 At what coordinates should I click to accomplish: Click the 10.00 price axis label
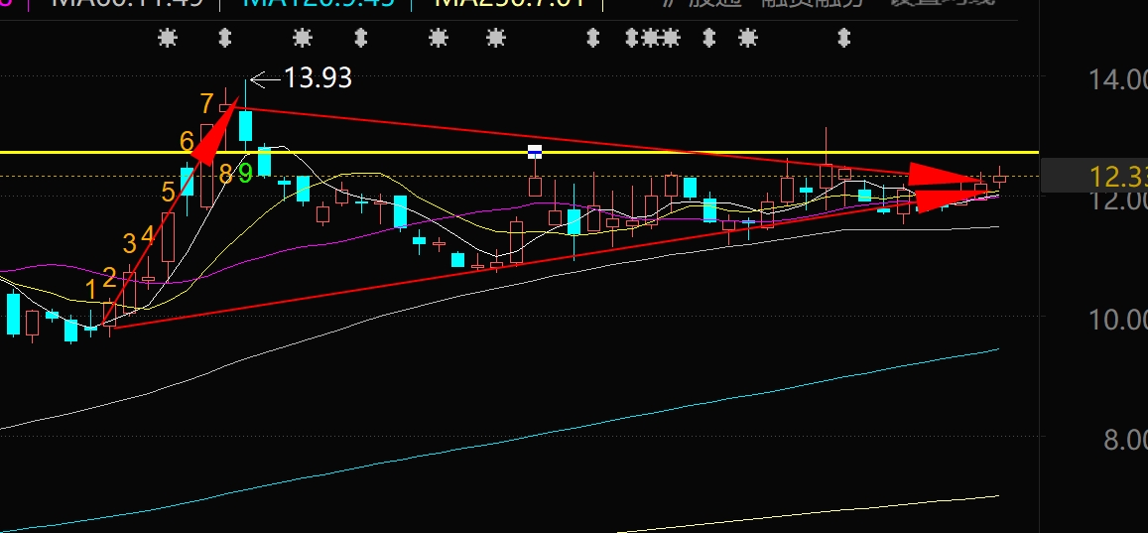pyautogui.click(x=1118, y=320)
